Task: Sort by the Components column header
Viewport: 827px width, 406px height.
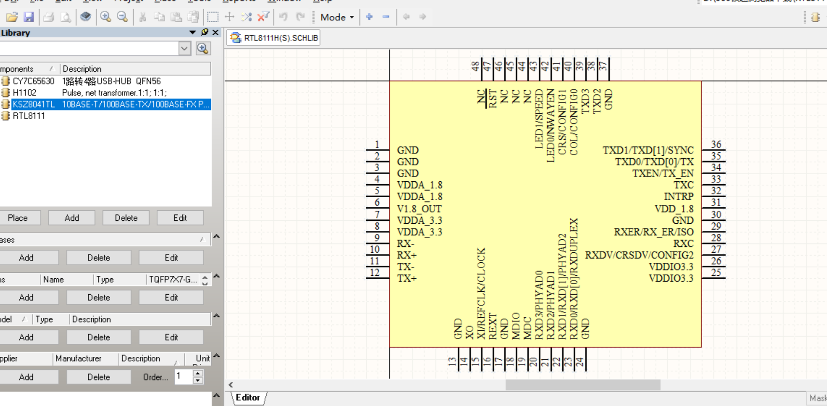Action: (x=29, y=69)
